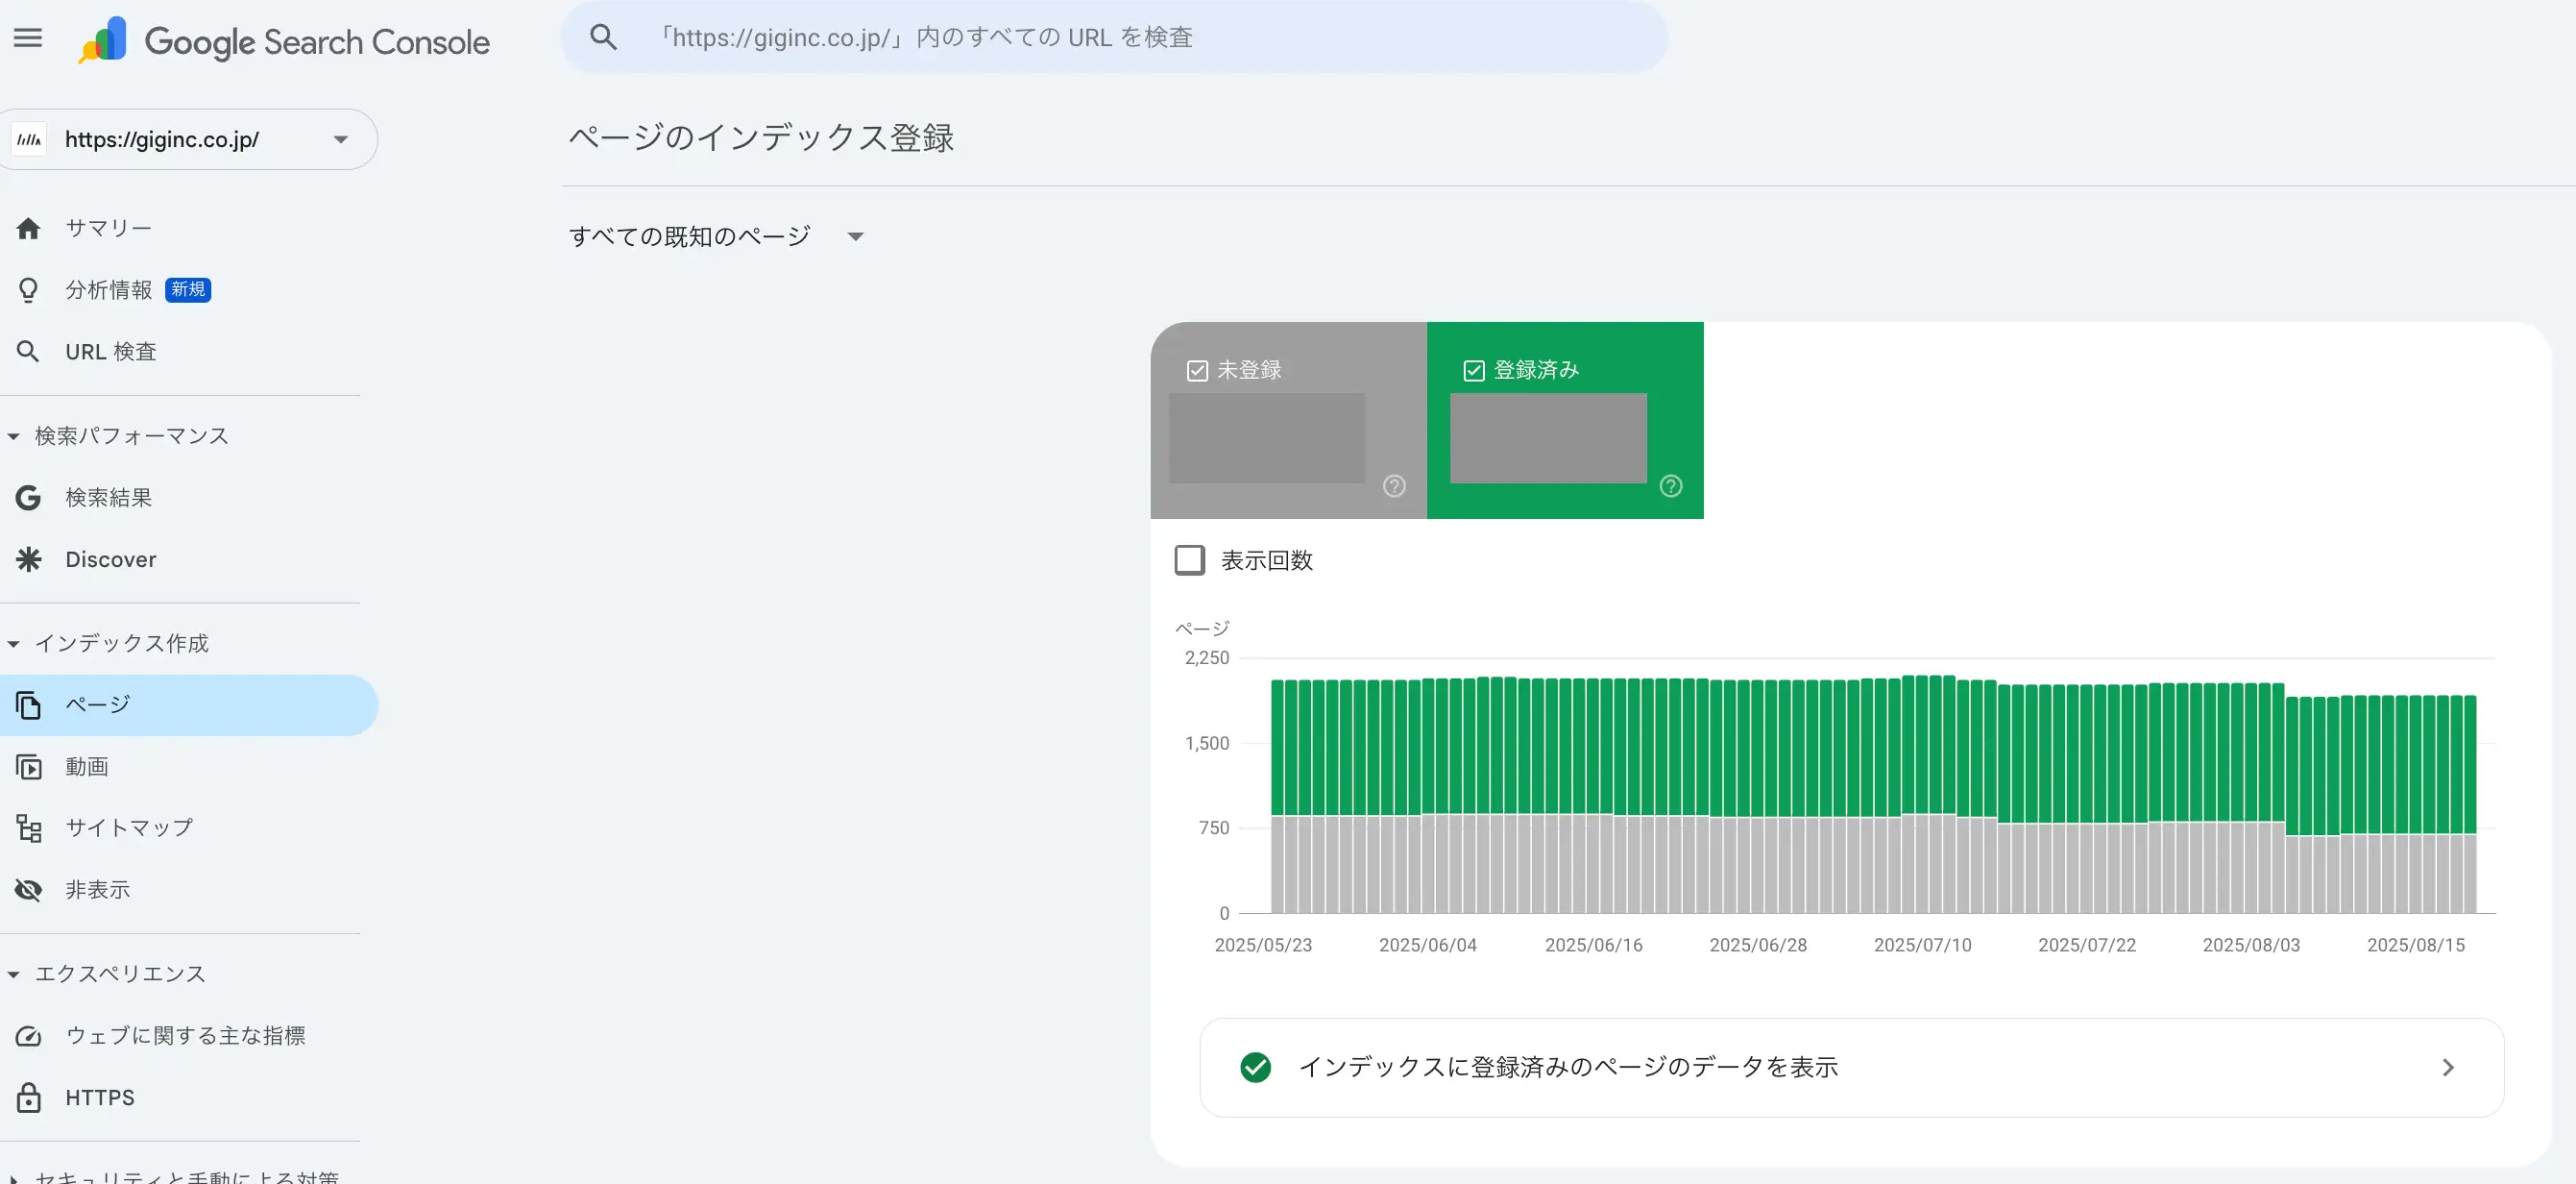Click the 2025/05/23 date label on chart
The height and width of the screenshot is (1184, 2576).
coord(1263,946)
